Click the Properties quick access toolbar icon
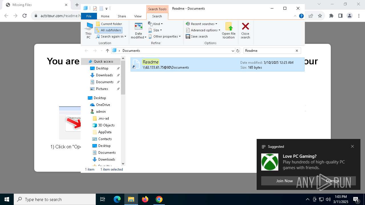The width and height of the screenshot is (365, 205). (x=95, y=9)
